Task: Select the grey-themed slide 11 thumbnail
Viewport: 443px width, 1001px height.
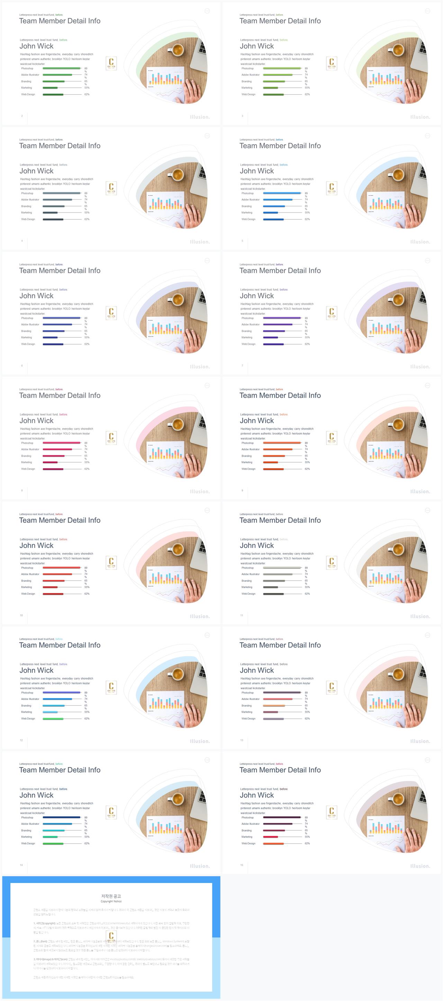Action: coord(332,563)
